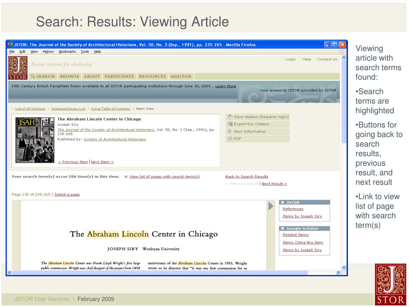Open Items by Joseph Siry in the JSTOR panel

[x=302, y=216]
